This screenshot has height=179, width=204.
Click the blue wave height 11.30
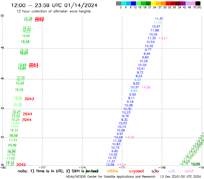152,38
